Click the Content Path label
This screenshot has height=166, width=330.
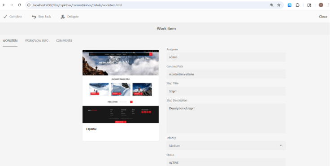(175, 66)
